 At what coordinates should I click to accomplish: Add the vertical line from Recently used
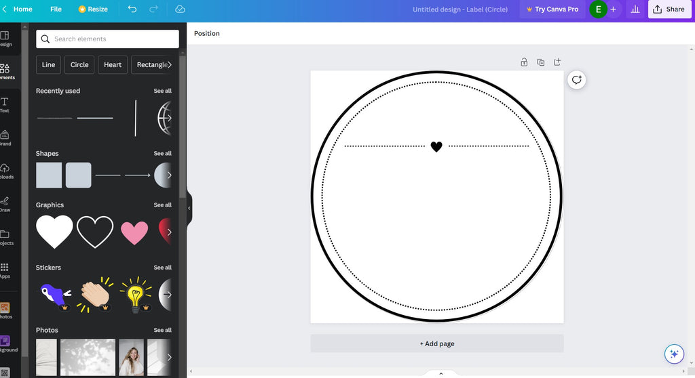tap(136, 118)
